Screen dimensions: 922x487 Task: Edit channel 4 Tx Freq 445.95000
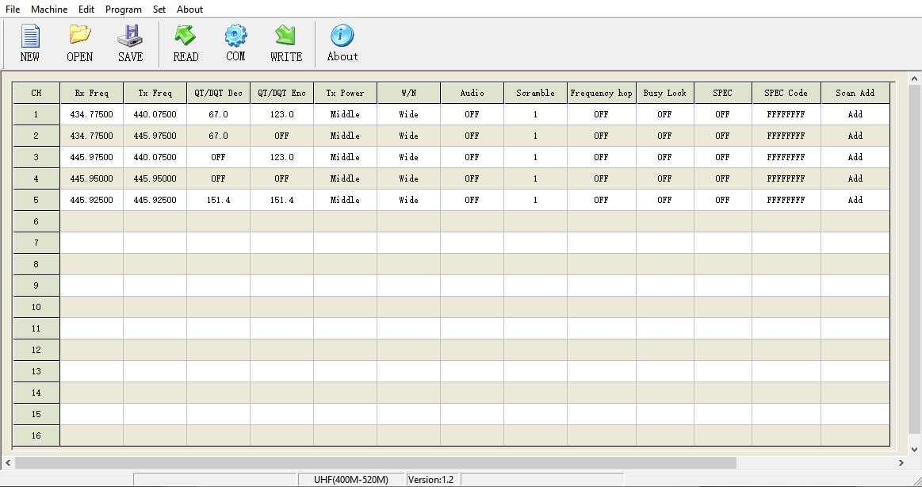pos(155,178)
